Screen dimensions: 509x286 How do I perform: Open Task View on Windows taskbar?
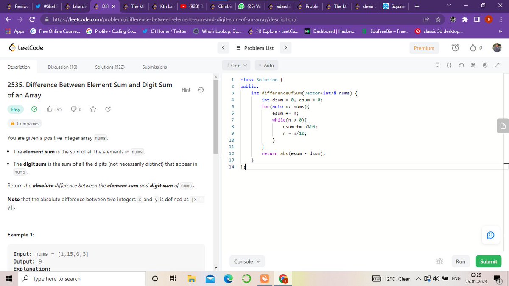(x=173, y=279)
